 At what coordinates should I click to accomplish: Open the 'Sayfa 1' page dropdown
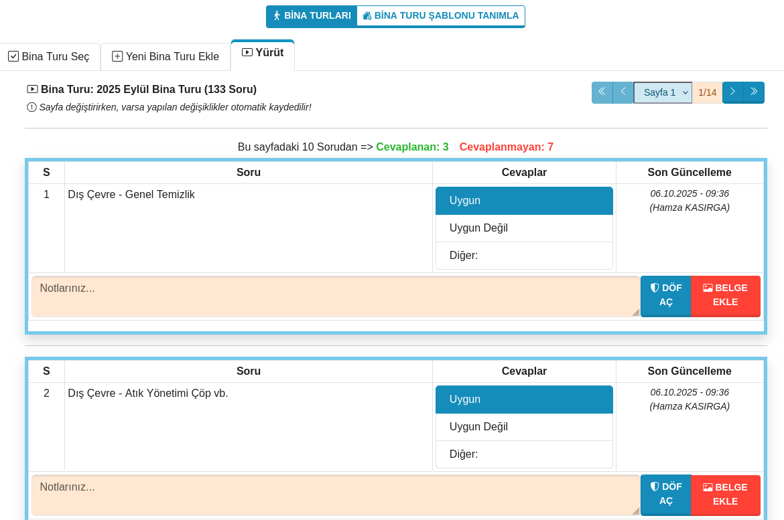pyautogui.click(x=662, y=92)
